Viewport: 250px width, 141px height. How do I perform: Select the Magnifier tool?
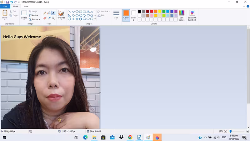(x=53, y=18)
